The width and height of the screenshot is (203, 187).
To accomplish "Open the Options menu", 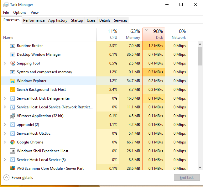I will (x=20, y=13).
